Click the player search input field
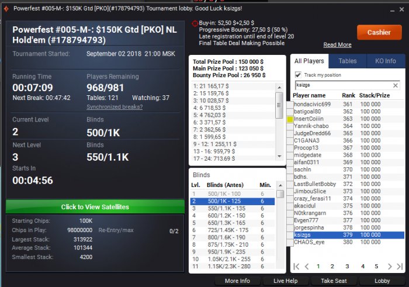409x287 pixels. [344, 85]
